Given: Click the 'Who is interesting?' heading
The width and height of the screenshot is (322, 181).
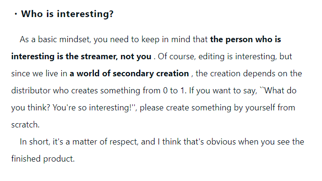Looking at the screenshot, I should (67, 14).
